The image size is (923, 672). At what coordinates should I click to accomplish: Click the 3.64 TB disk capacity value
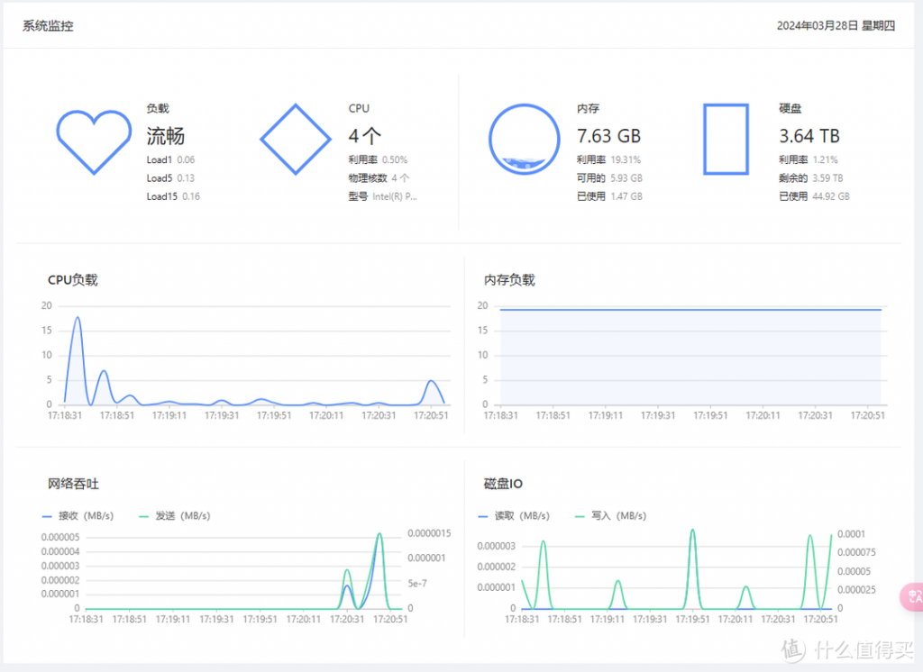pos(809,136)
